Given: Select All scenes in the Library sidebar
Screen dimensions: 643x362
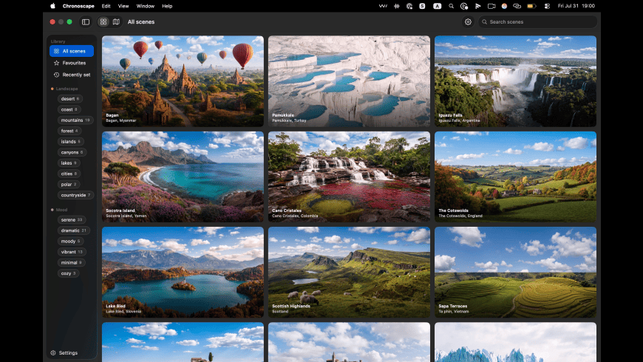Looking at the screenshot, I should 72,51.
